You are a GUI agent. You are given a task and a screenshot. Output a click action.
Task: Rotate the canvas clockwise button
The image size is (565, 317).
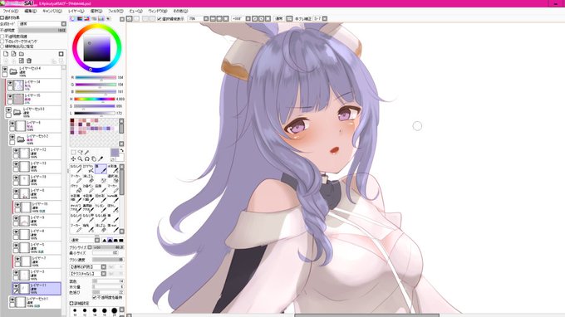tap(261, 19)
